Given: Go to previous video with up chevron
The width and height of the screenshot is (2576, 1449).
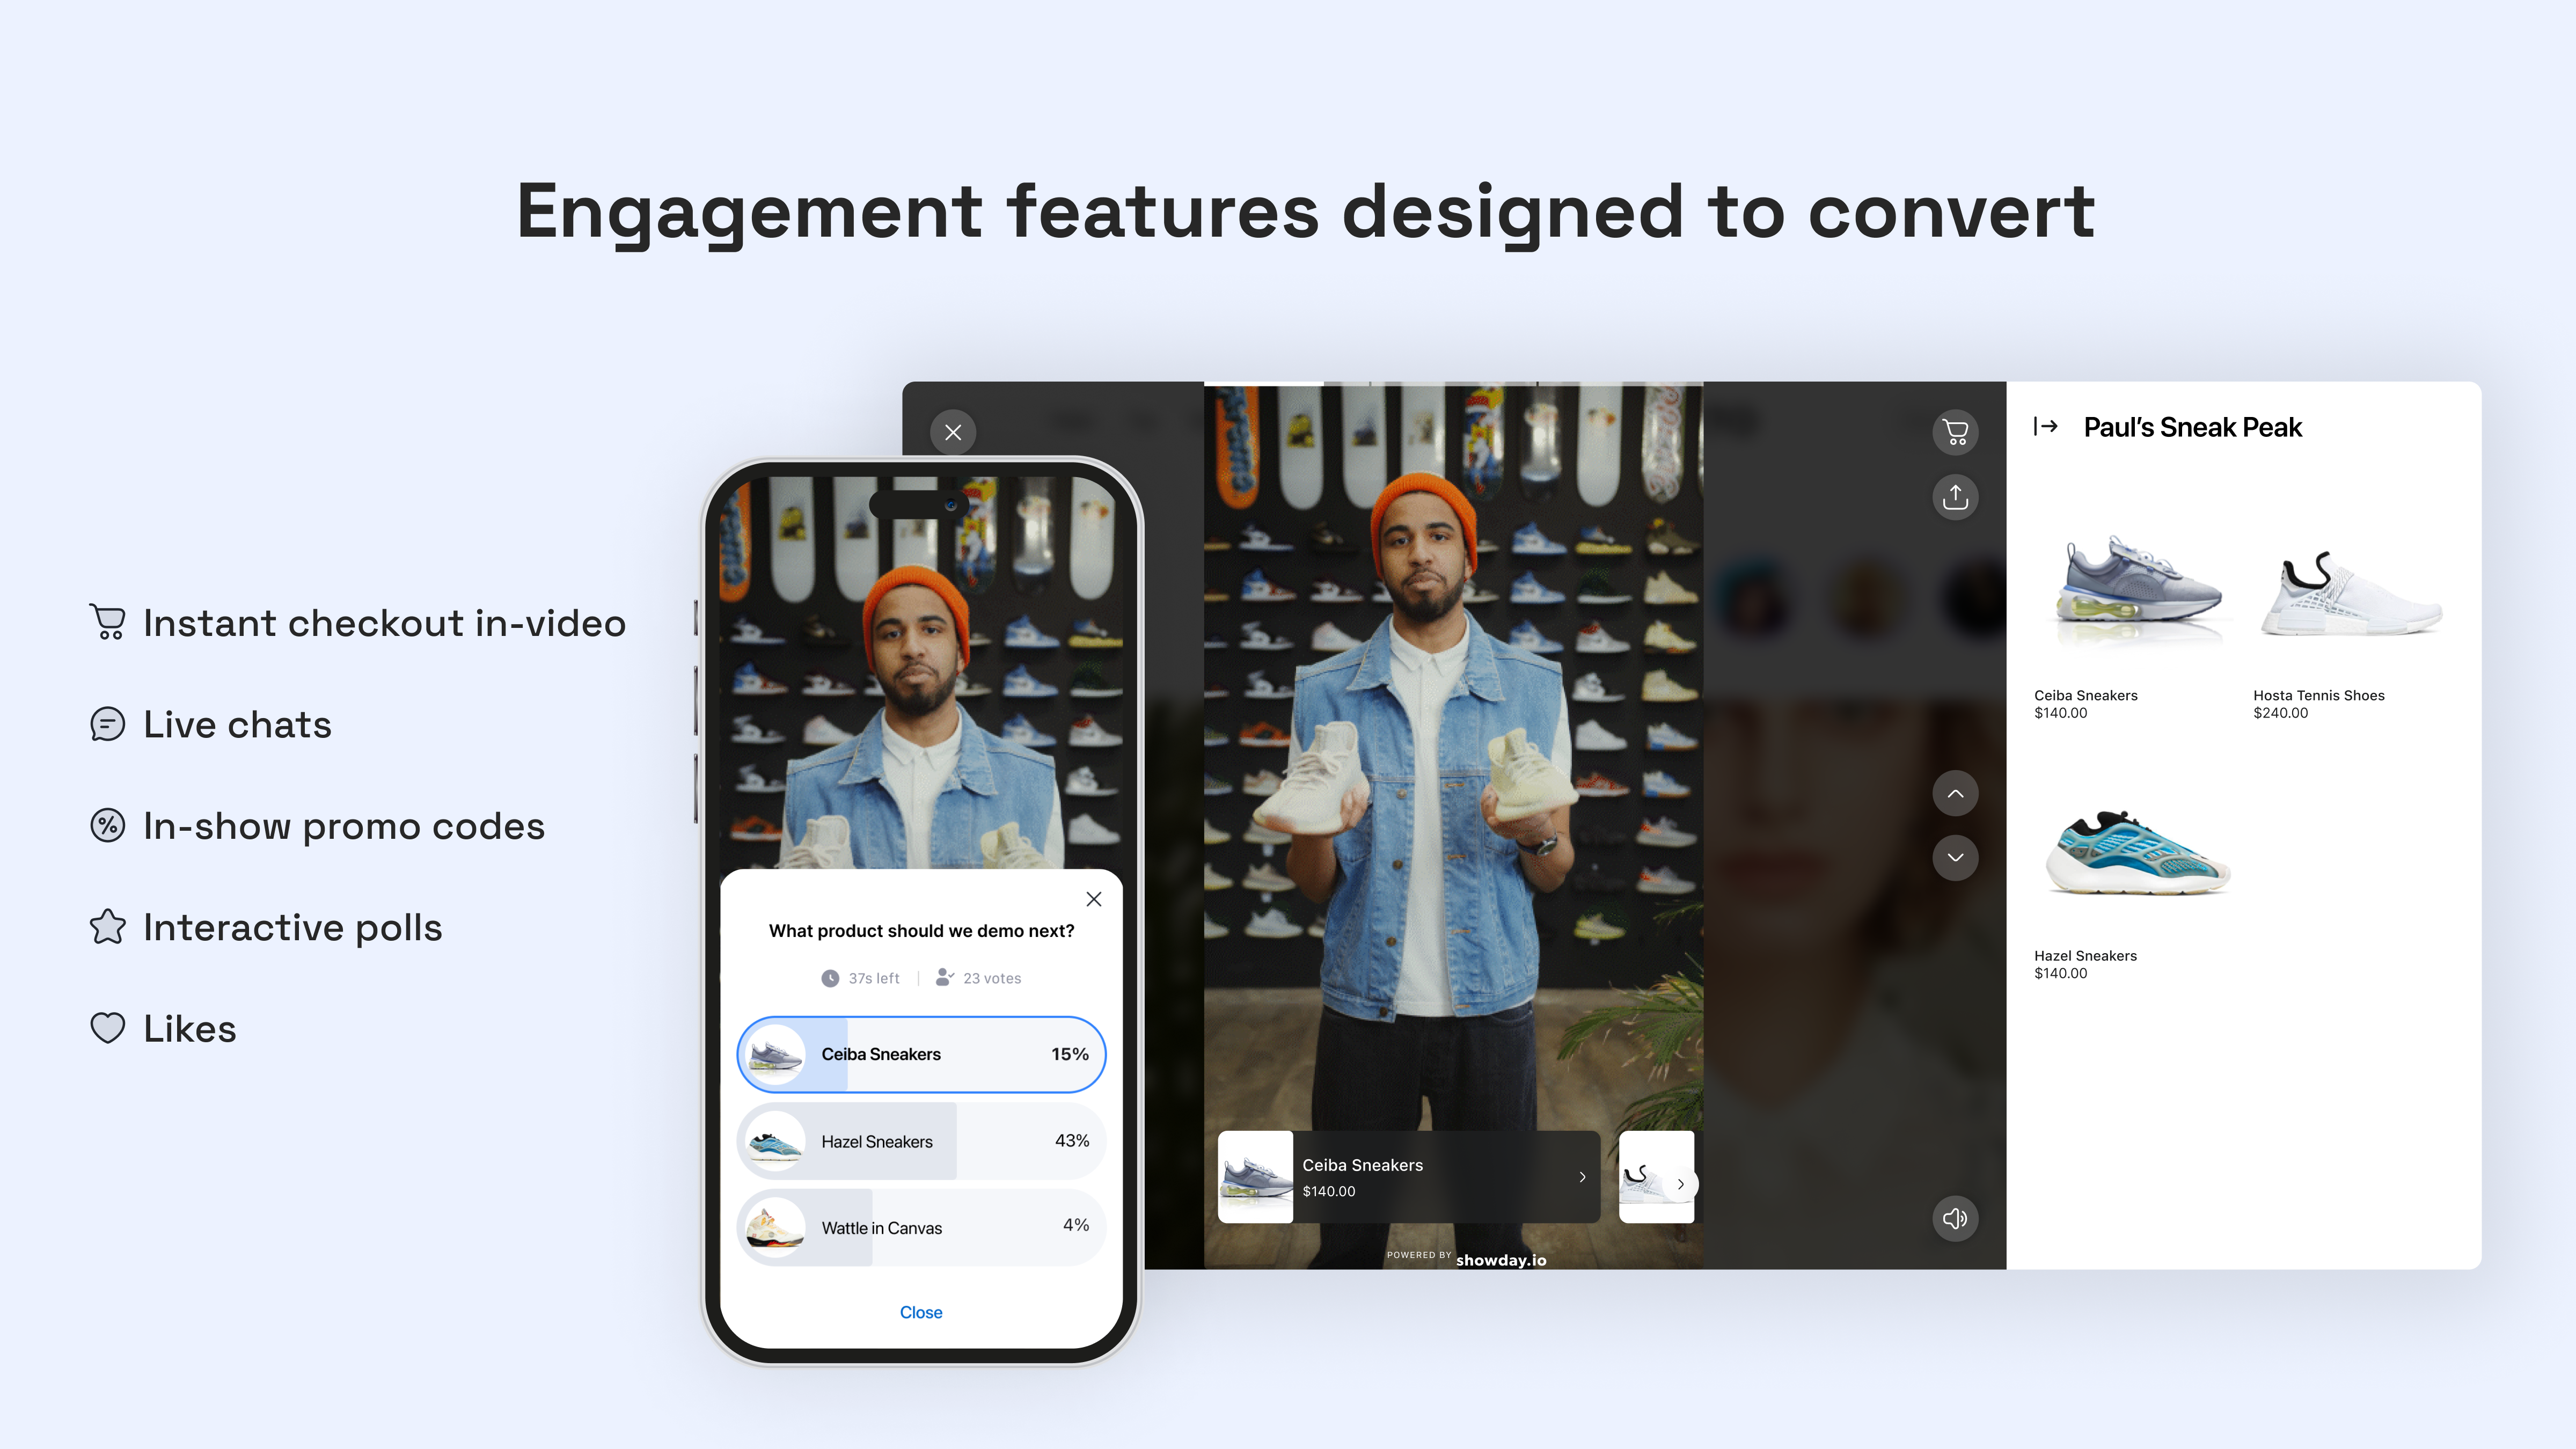Looking at the screenshot, I should (x=1955, y=794).
